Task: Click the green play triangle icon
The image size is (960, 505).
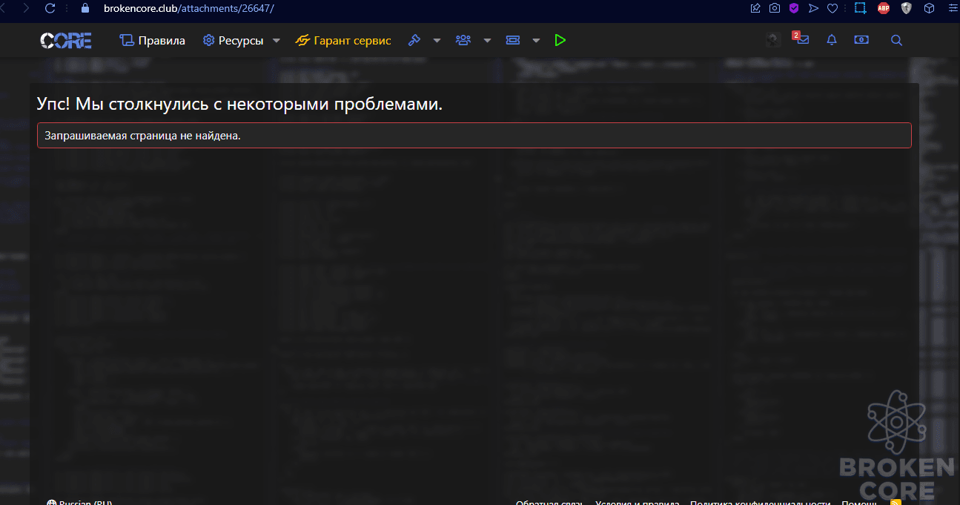Action: [x=560, y=41]
